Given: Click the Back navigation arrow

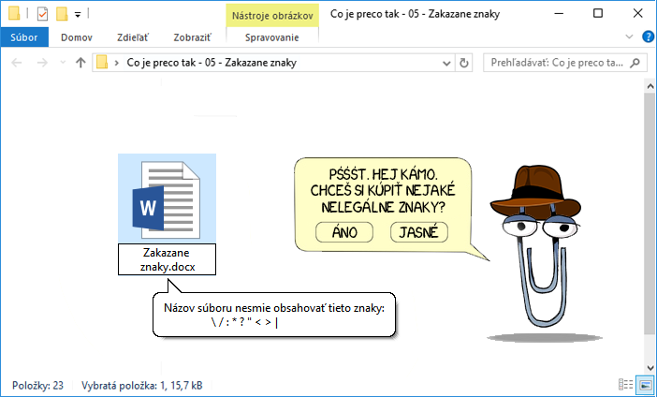Looking at the screenshot, I should 16,63.
